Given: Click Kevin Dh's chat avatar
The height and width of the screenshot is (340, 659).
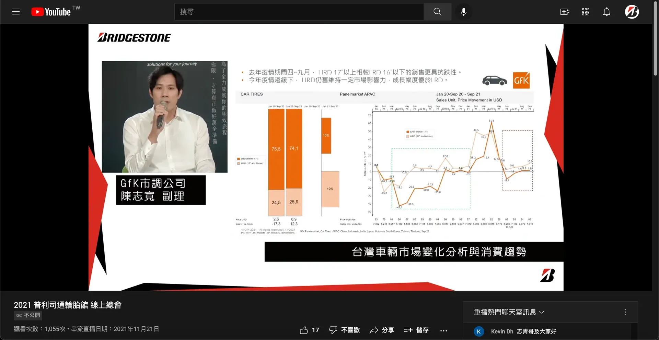Looking at the screenshot, I should coord(479,331).
